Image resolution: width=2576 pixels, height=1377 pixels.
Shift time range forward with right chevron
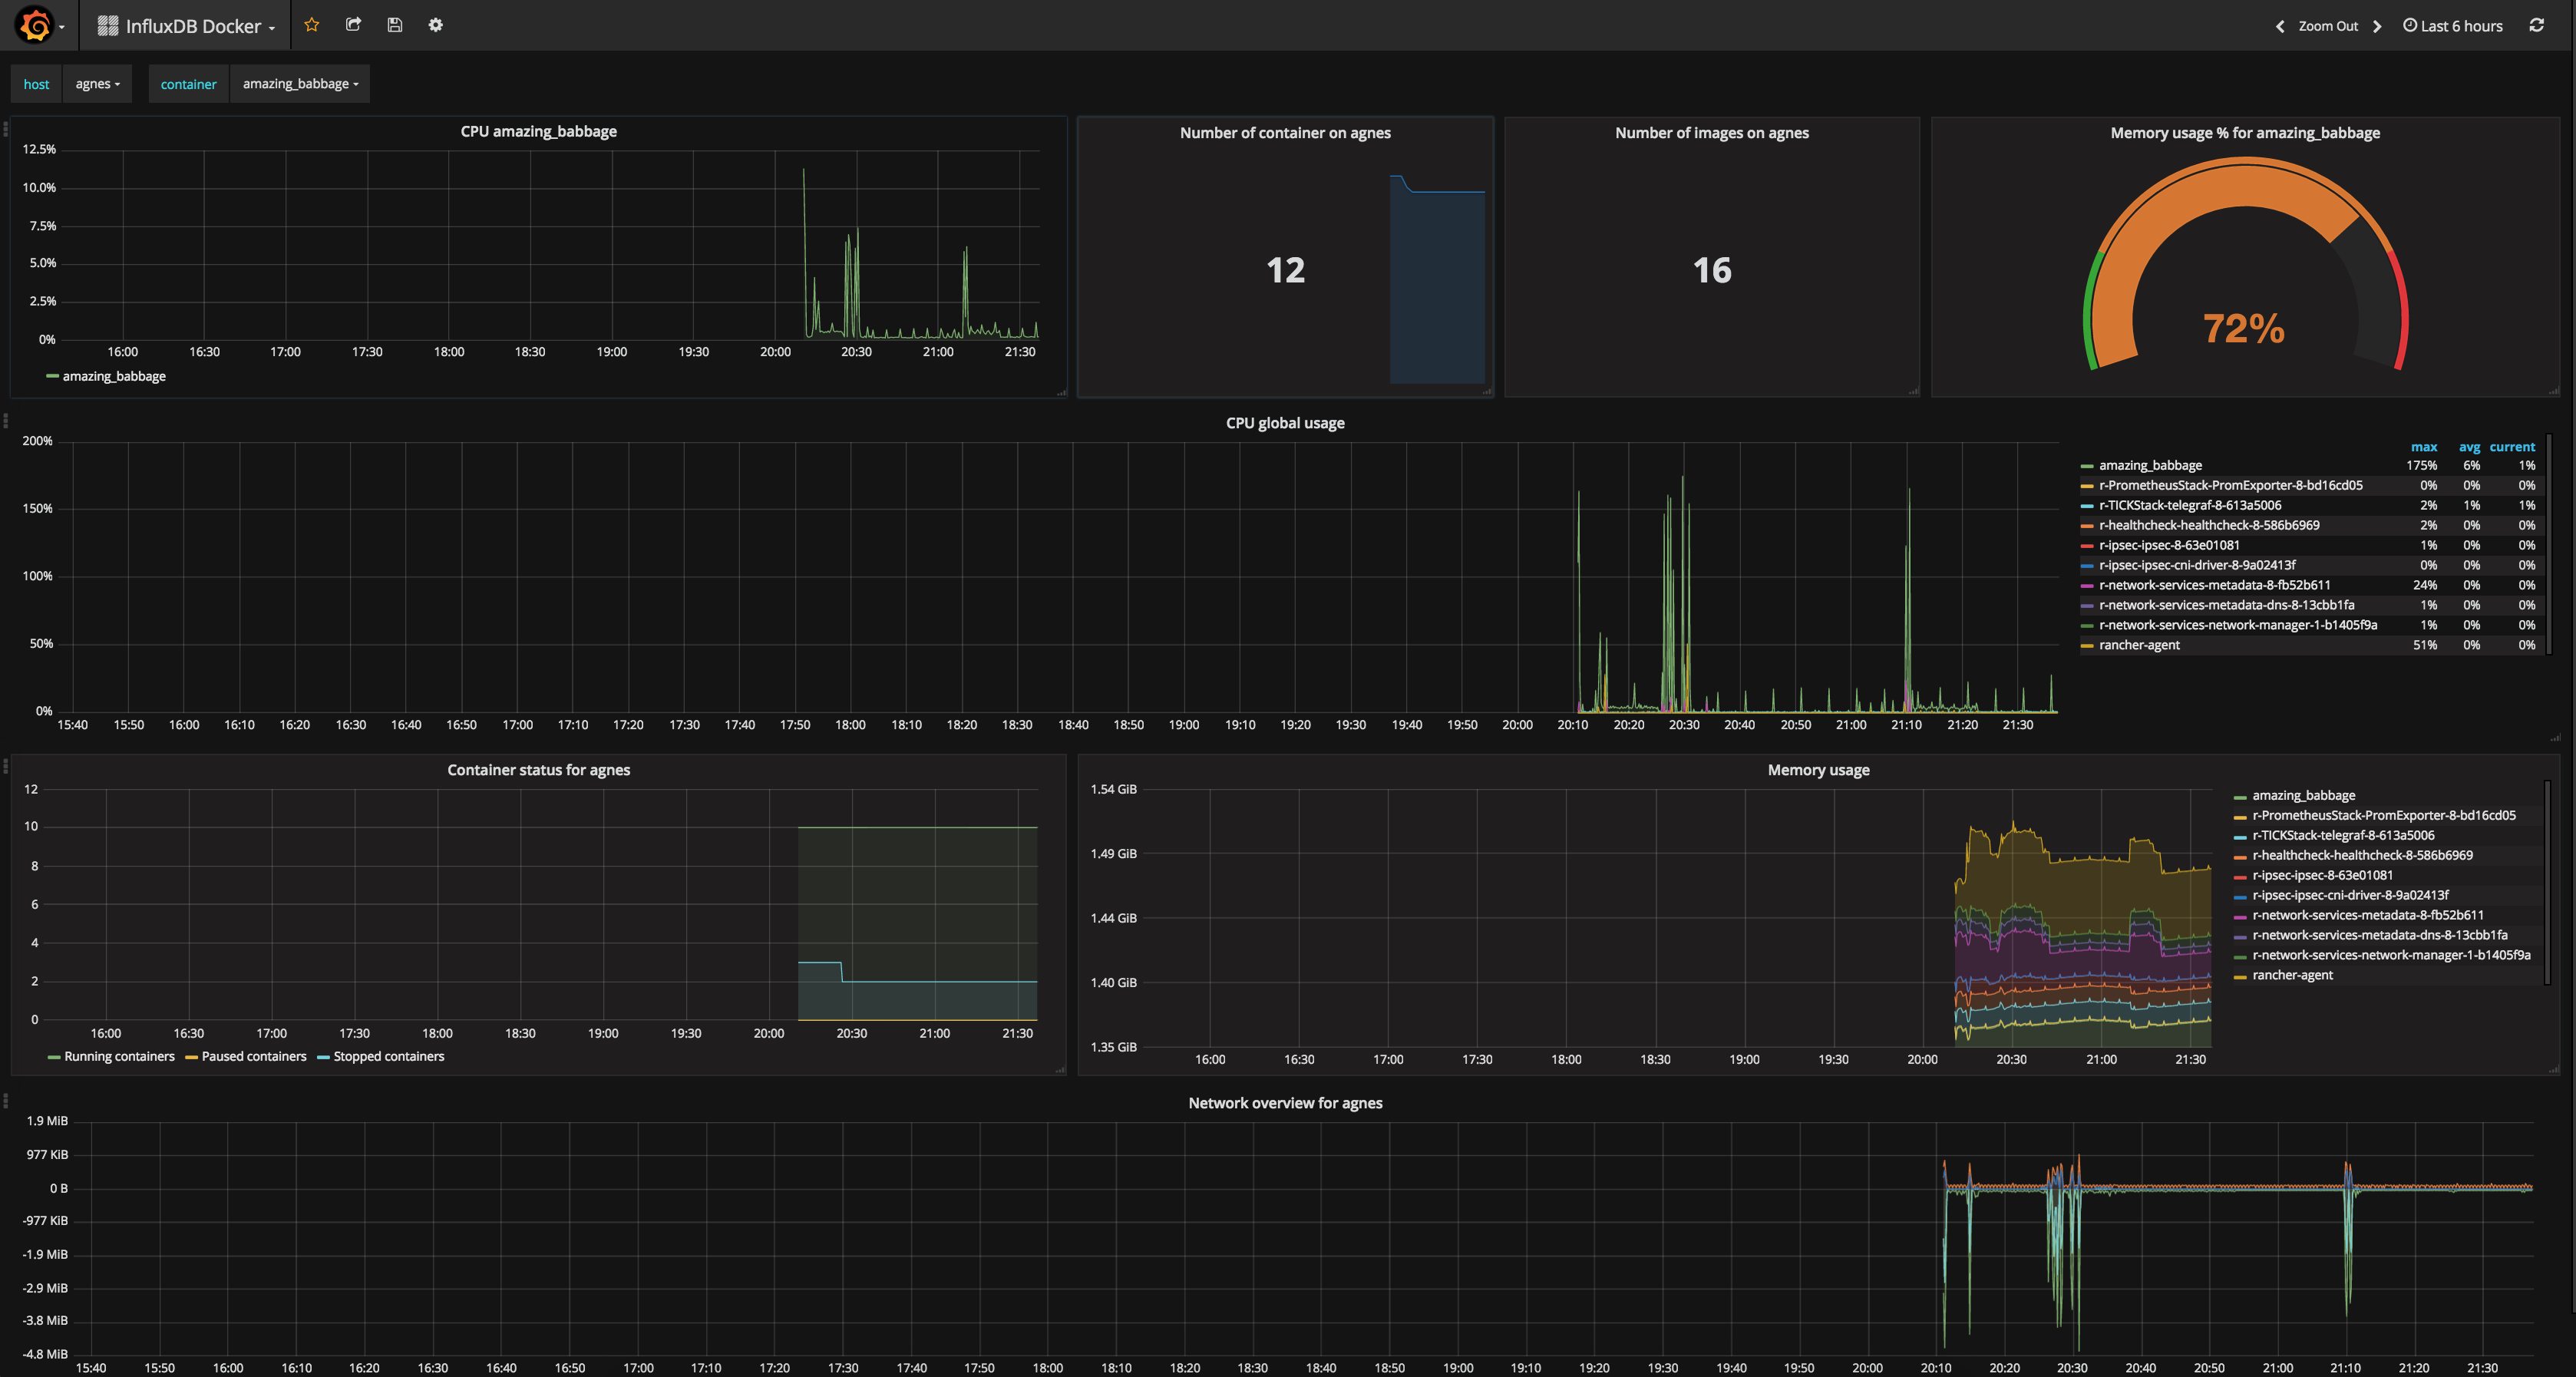click(x=2377, y=26)
